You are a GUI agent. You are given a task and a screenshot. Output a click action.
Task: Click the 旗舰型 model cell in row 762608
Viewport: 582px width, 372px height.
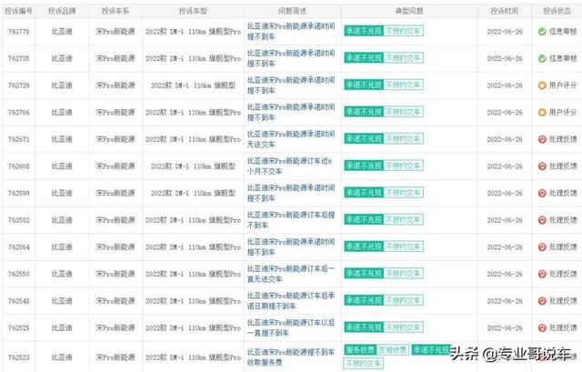click(x=193, y=166)
